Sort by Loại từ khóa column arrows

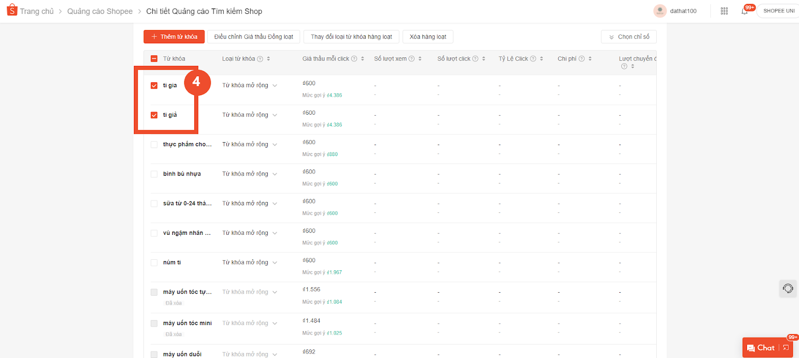[x=268, y=59]
